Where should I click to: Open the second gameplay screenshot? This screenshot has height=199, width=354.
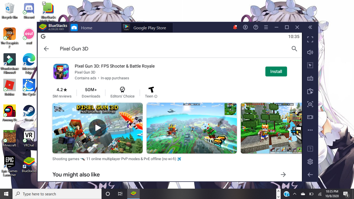click(192, 128)
